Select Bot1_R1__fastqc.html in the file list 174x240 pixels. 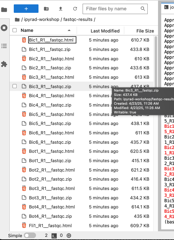coord(81,151)
